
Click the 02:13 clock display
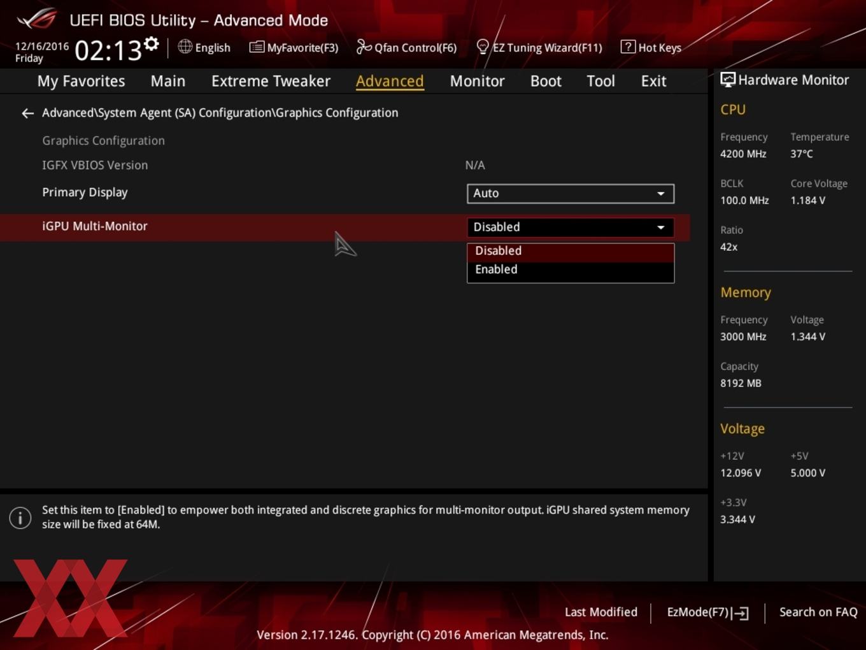tap(108, 50)
